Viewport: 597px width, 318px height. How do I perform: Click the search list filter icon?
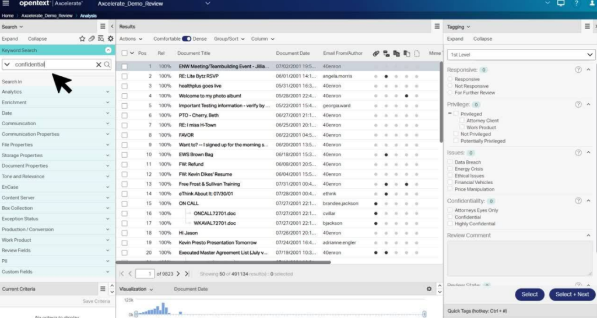click(x=101, y=38)
